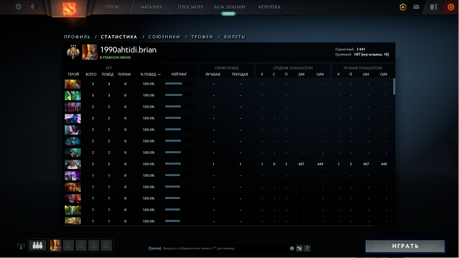Screen dimensions: 459x258
Task: Switch to the ТРОФЕИ tab
Action: click(x=202, y=37)
